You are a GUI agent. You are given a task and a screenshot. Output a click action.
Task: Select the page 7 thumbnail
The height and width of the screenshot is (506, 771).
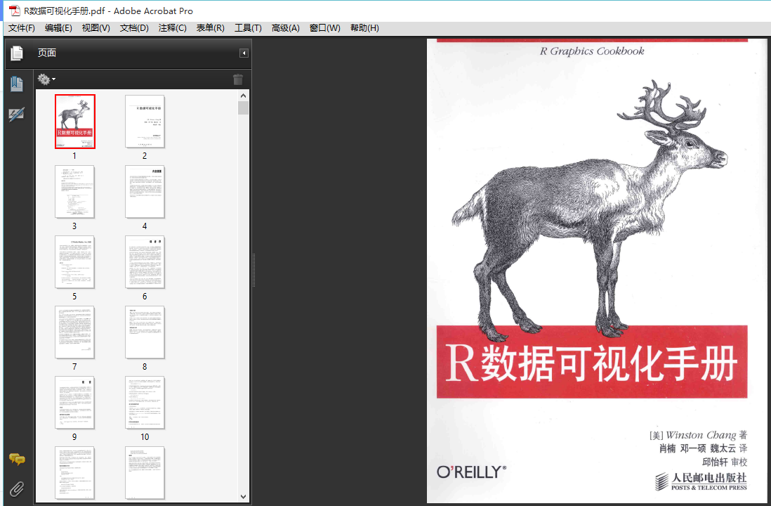coord(74,332)
